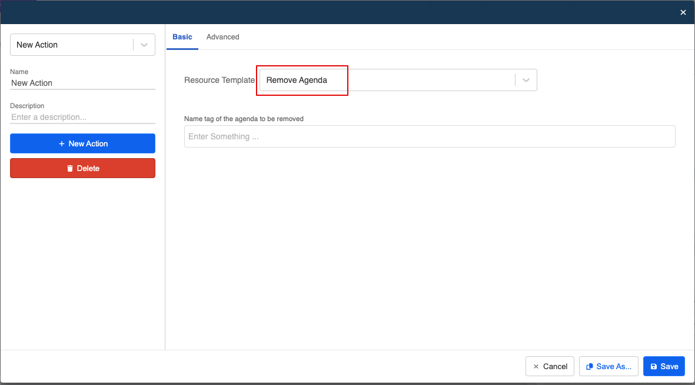Click the copy icon on Save As... button

click(x=589, y=366)
